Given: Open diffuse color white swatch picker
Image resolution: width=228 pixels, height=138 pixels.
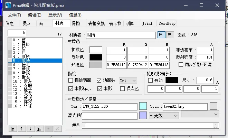Looking at the screenshot, I should coord(96,50).
